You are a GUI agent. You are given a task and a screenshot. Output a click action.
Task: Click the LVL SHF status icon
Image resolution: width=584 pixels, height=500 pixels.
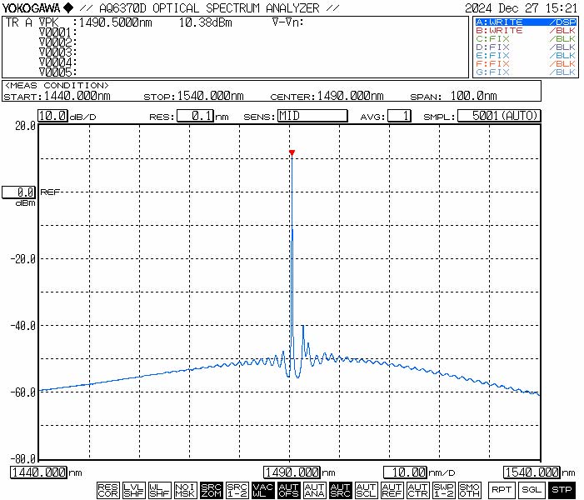pyautogui.click(x=133, y=490)
